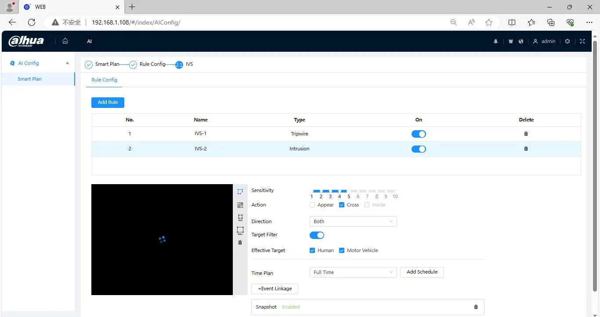The height and width of the screenshot is (317, 600).
Task: Select the Rule Config tab
Action: click(104, 80)
